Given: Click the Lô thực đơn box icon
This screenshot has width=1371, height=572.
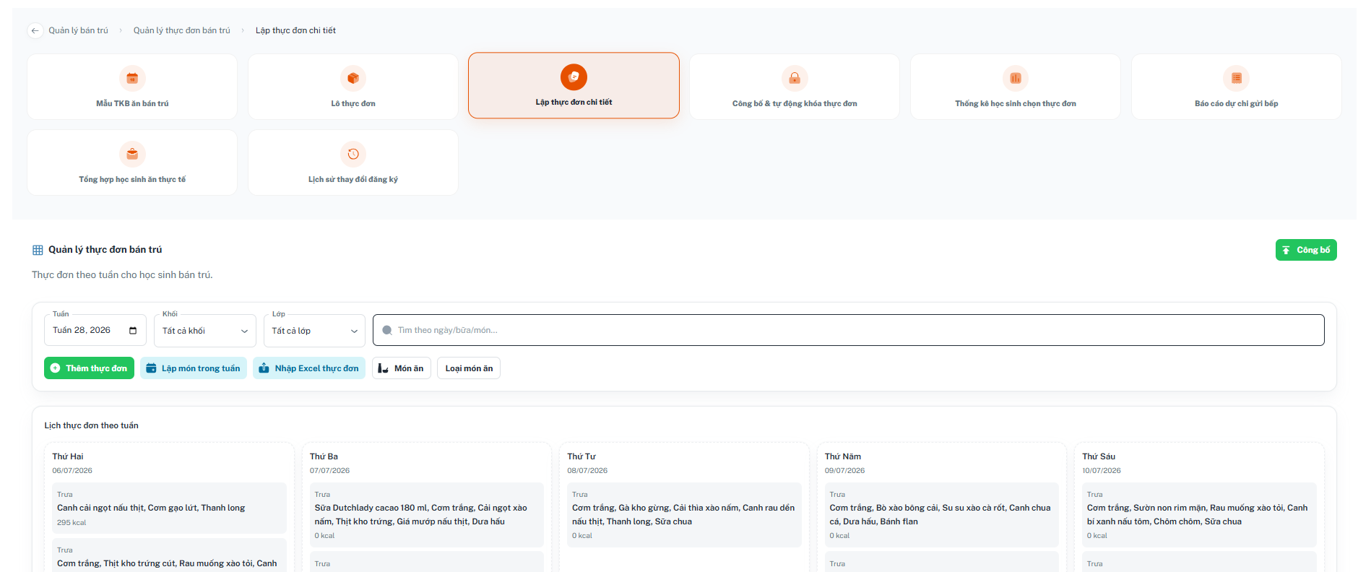Looking at the screenshot, I should [353, 78].
